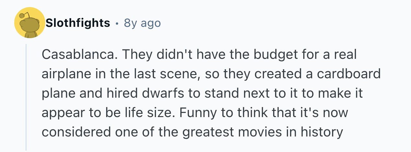Click the Slothfights yellow Snoo avatar

point(30,23)
